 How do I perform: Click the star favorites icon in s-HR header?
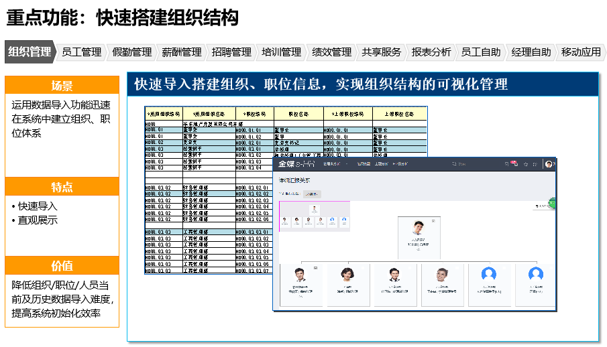(526, 164)
